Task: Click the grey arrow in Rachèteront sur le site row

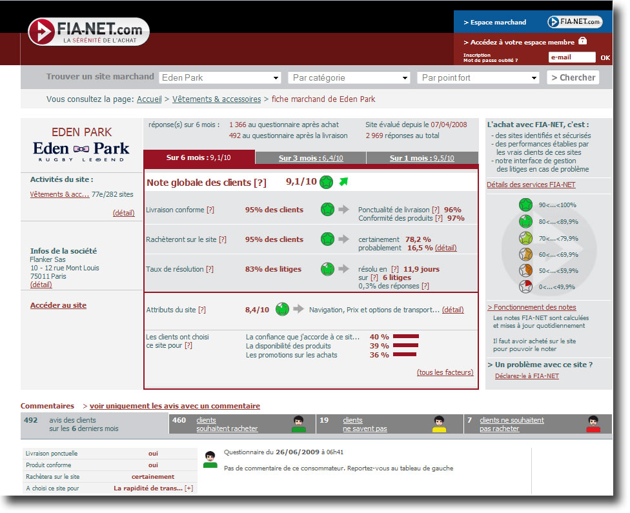Action: tap(343, 239)
